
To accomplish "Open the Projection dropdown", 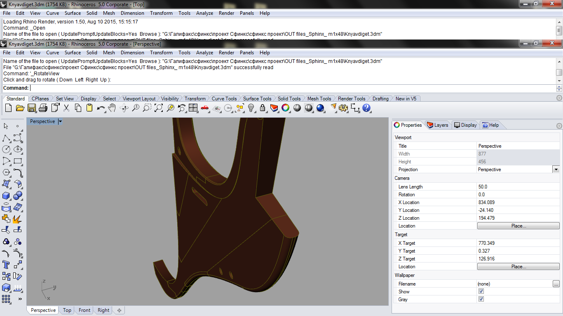I will [x=556, y=170].
